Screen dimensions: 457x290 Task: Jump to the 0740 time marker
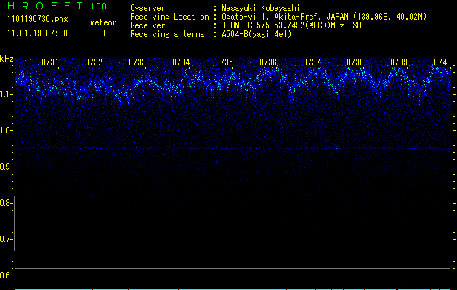click(442, 62)
